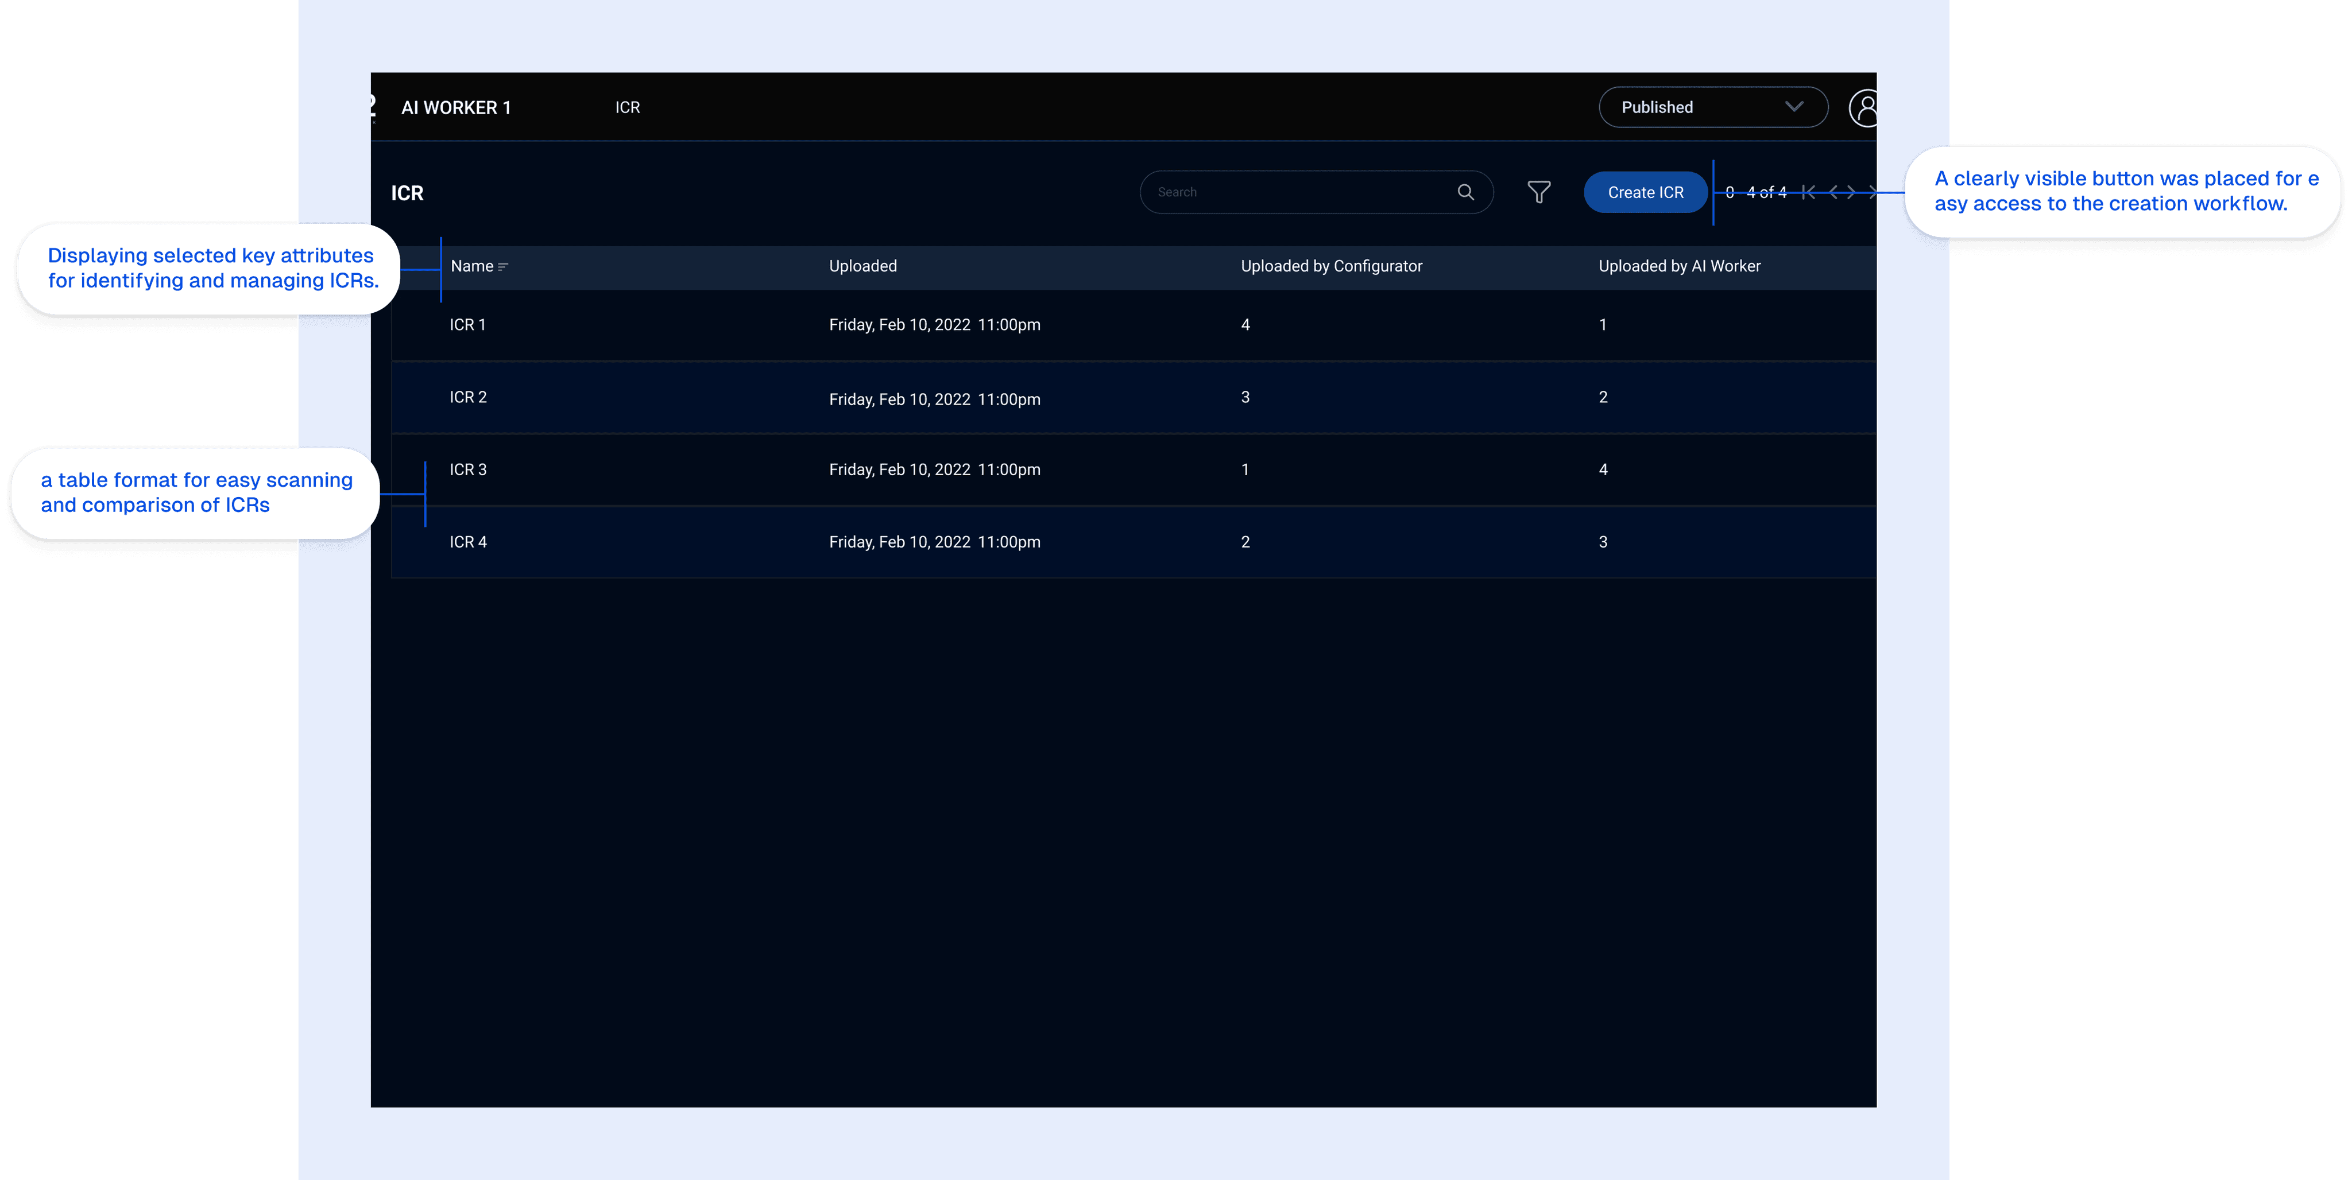Viewport: 2352px width, 1180px height.
Task: Click Uploaded by Configurator column header
Action: point(1330,266)
